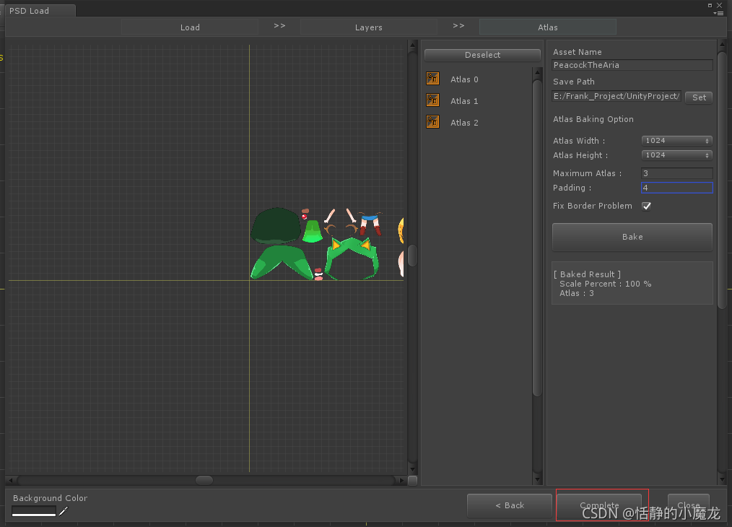The width and height of the screenshot is (732, 527).
Task: Toggle the Fix Border Problem checkbox
Action: pos(647,206)
